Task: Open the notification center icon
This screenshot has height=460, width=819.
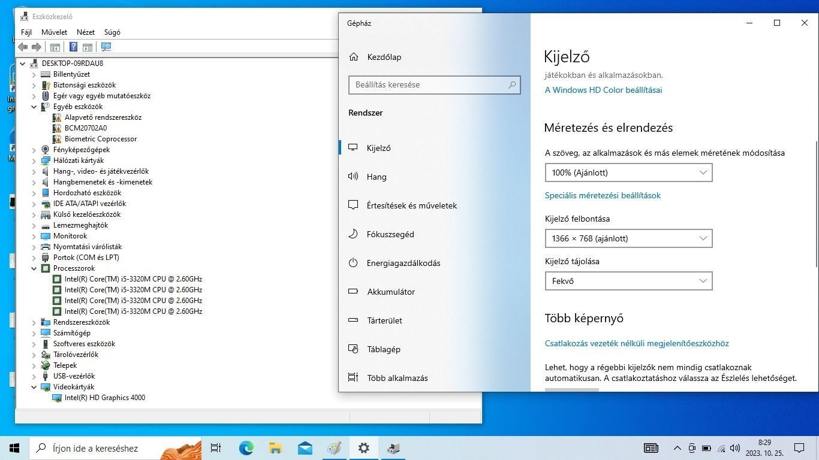Action: [x=799, y=448]
